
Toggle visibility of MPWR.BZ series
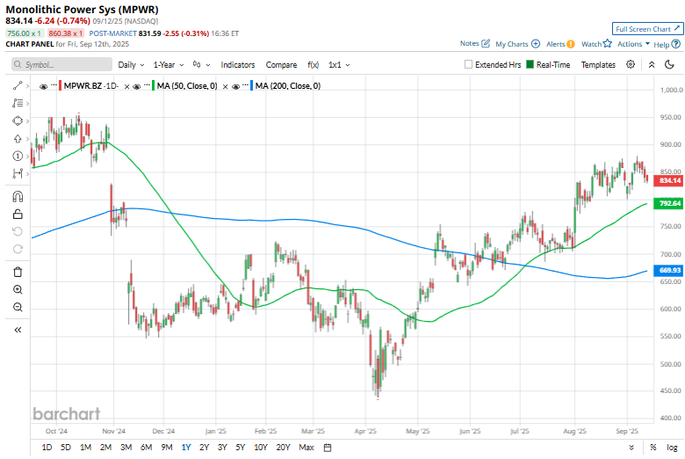43,87
